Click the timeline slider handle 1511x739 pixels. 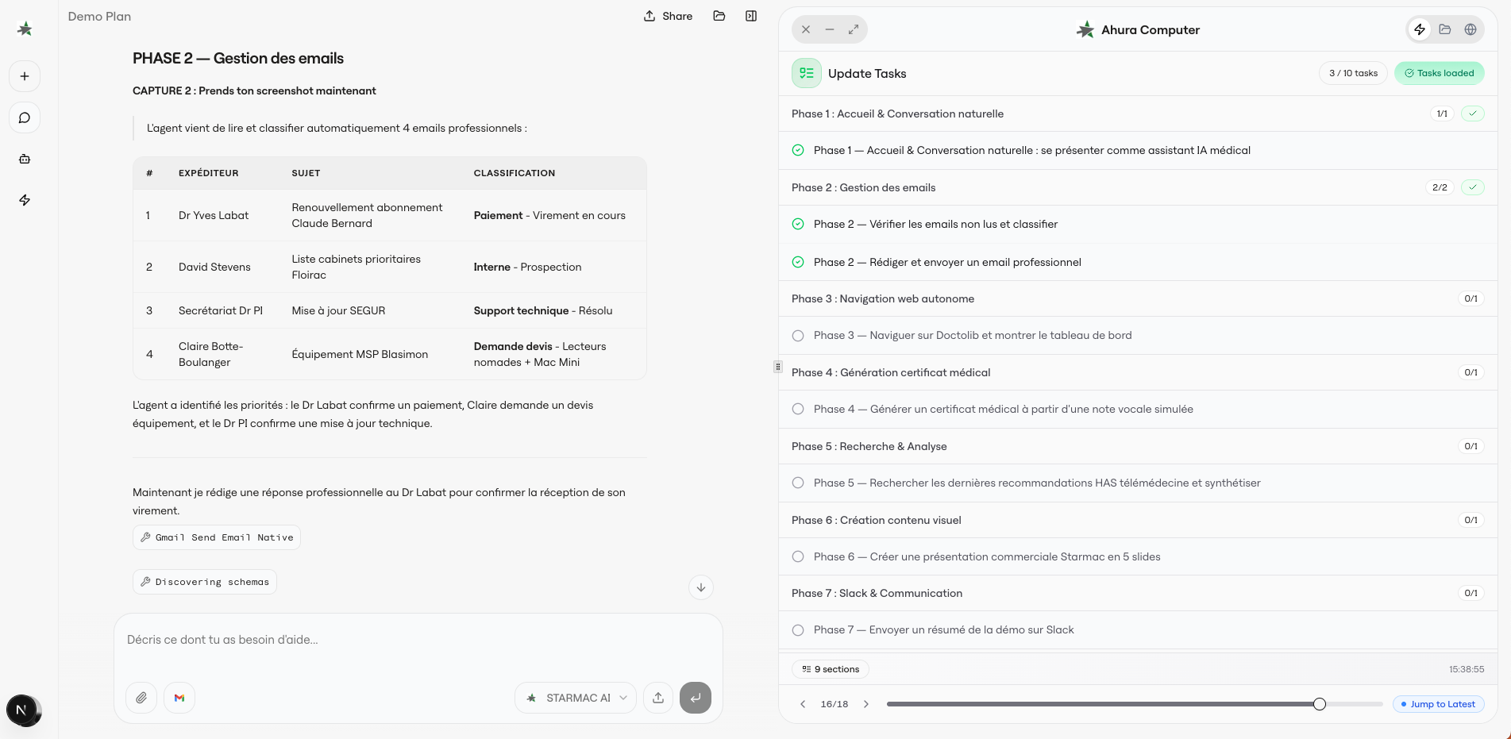click(1320, 704)
